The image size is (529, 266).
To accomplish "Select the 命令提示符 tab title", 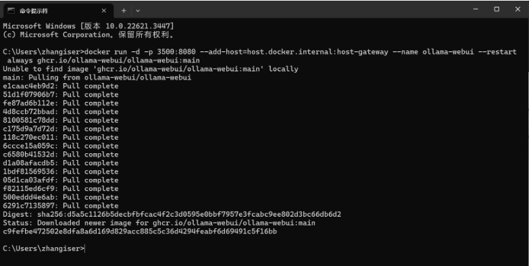I will tap(34, 11).
